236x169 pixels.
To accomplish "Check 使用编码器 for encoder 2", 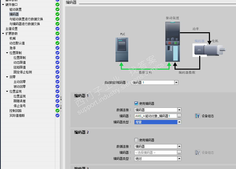I will tap(136, 140).
